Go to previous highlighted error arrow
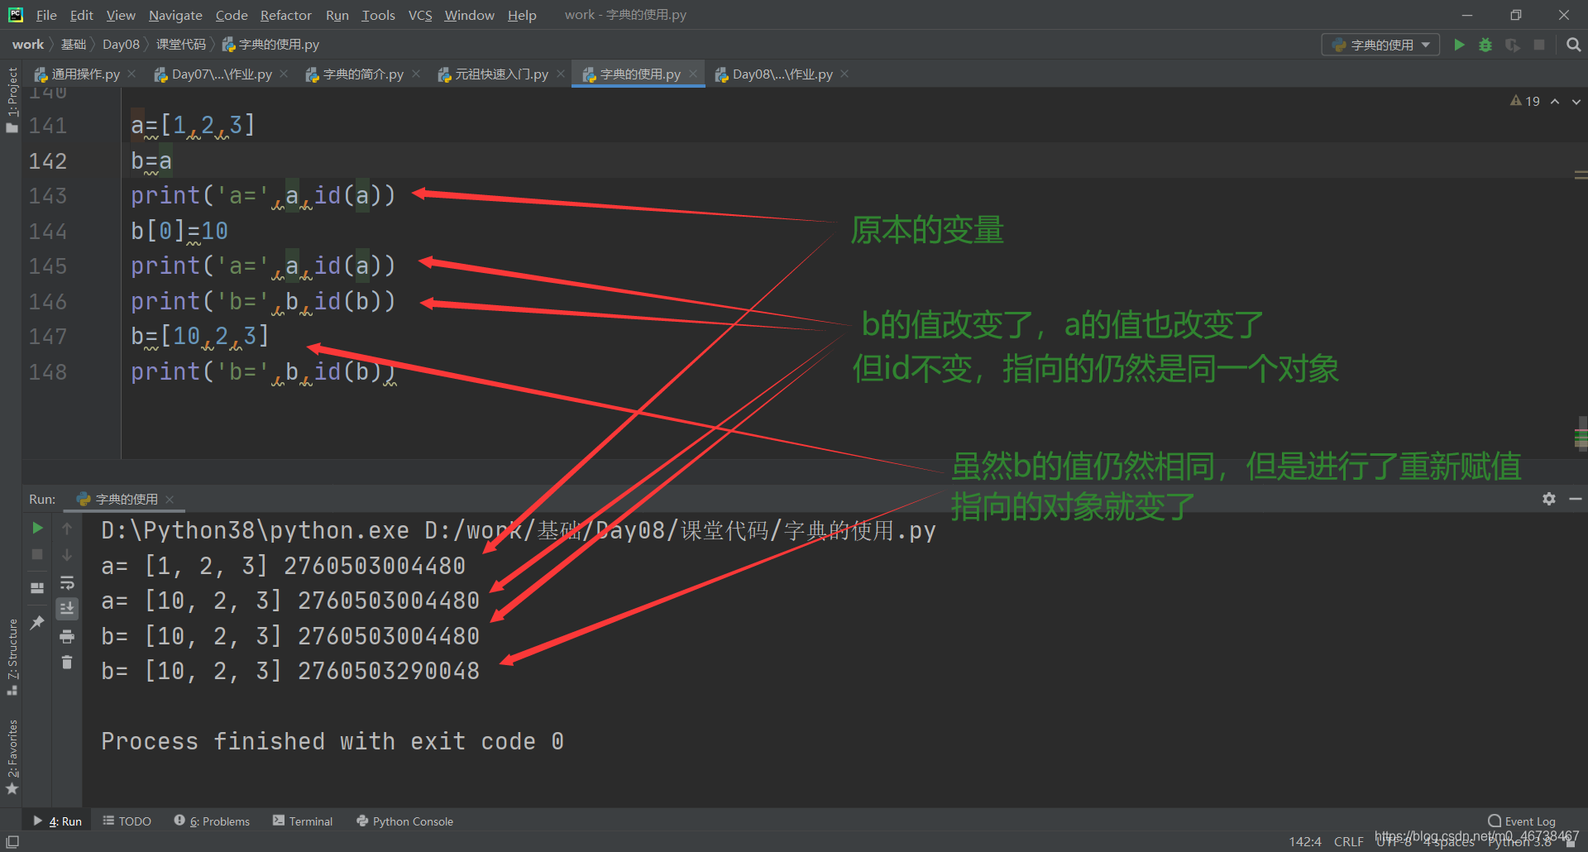Viewport: 1588px width, 852px height. (x=1555, y=101)
